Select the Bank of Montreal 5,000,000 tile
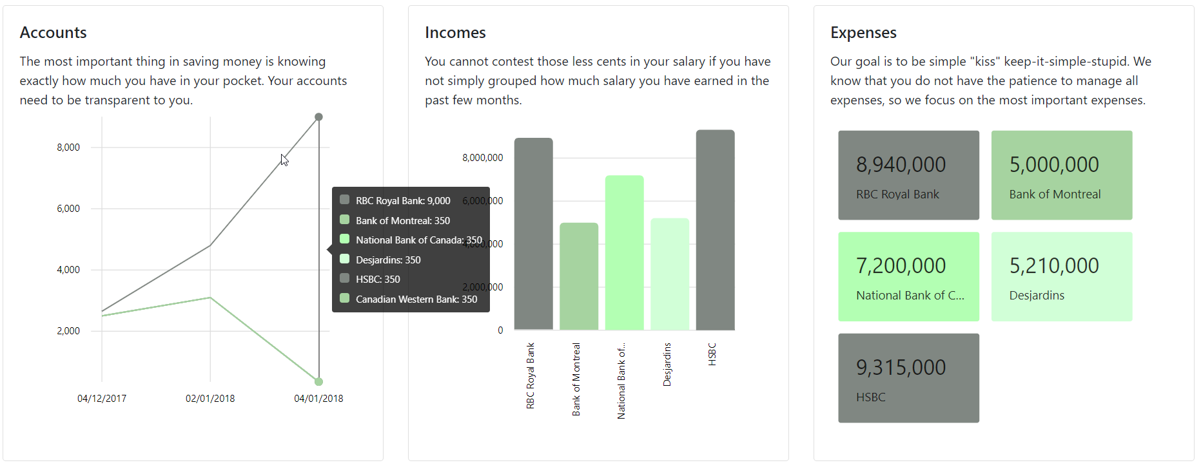This screenshot has width=1201, height=465. (1062, 175)
